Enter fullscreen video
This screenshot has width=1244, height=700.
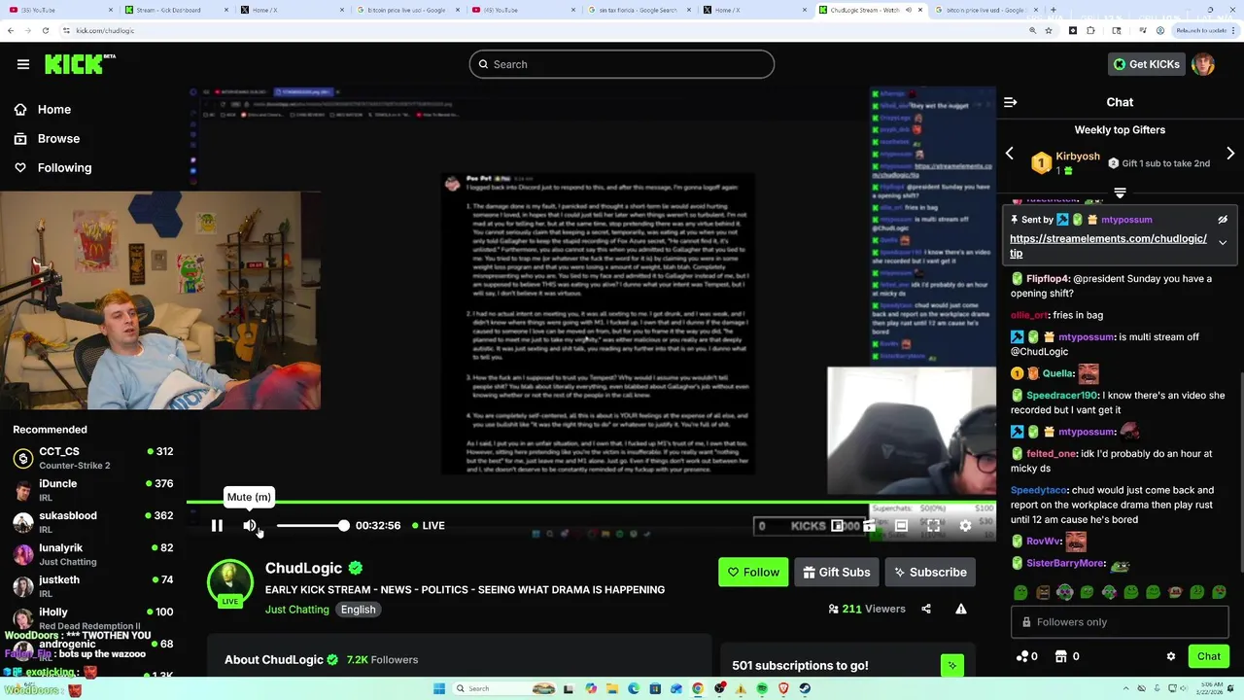click(x=933, y=526)
